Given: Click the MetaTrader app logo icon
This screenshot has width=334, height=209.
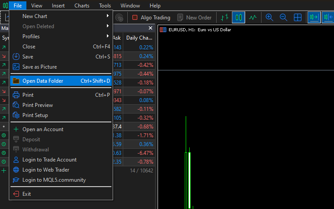Looking at the screenshot, I should click(5, 6).
